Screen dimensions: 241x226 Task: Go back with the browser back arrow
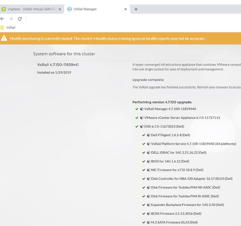(x=2, y=19)
